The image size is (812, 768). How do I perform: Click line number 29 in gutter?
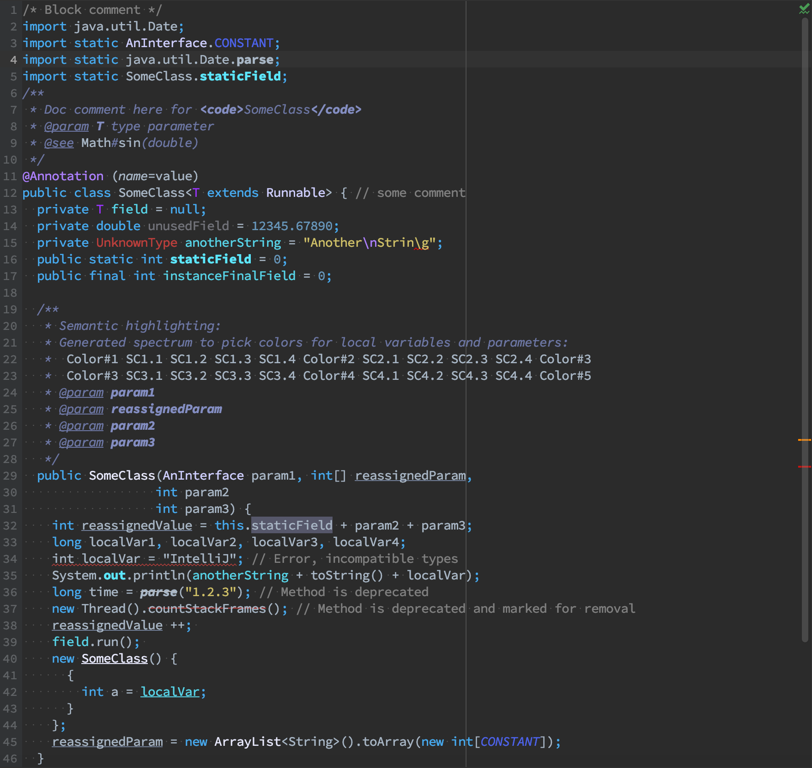10,476
